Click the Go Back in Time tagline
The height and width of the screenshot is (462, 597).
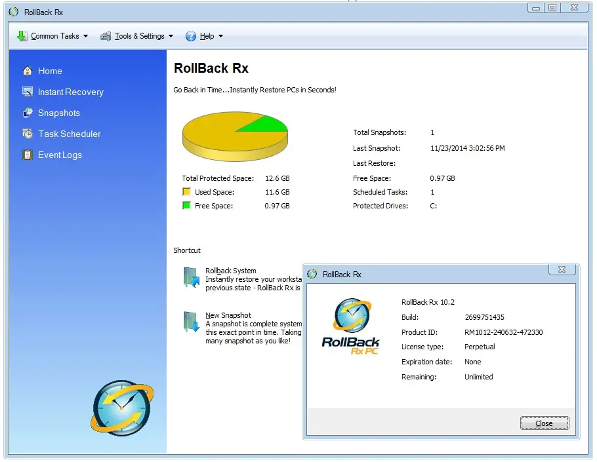[x=255, y=90]
